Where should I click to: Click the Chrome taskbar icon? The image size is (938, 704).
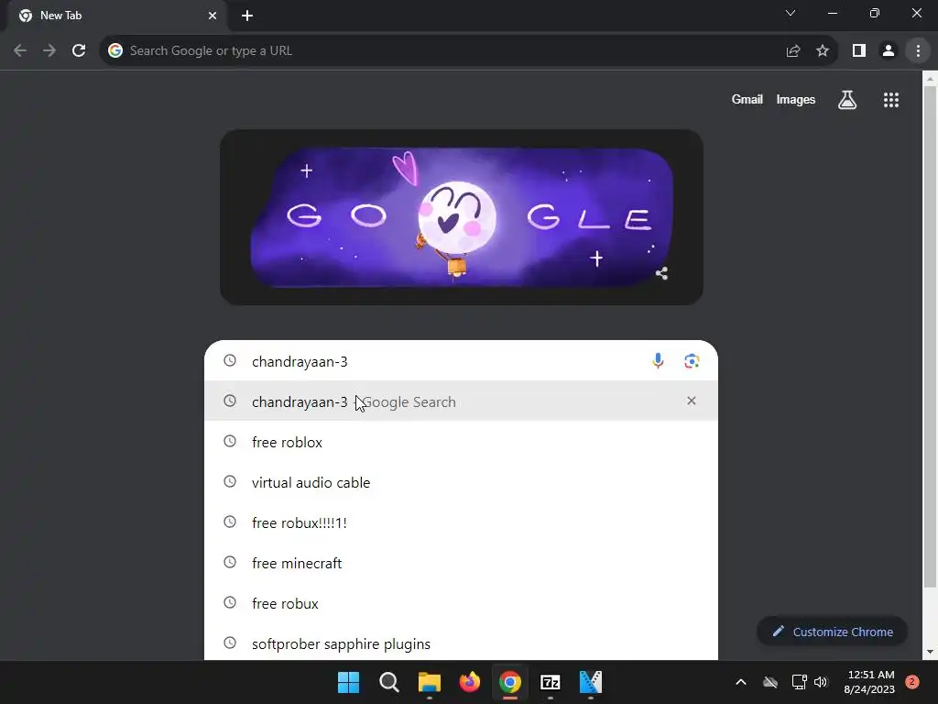(x=509, y=682)
